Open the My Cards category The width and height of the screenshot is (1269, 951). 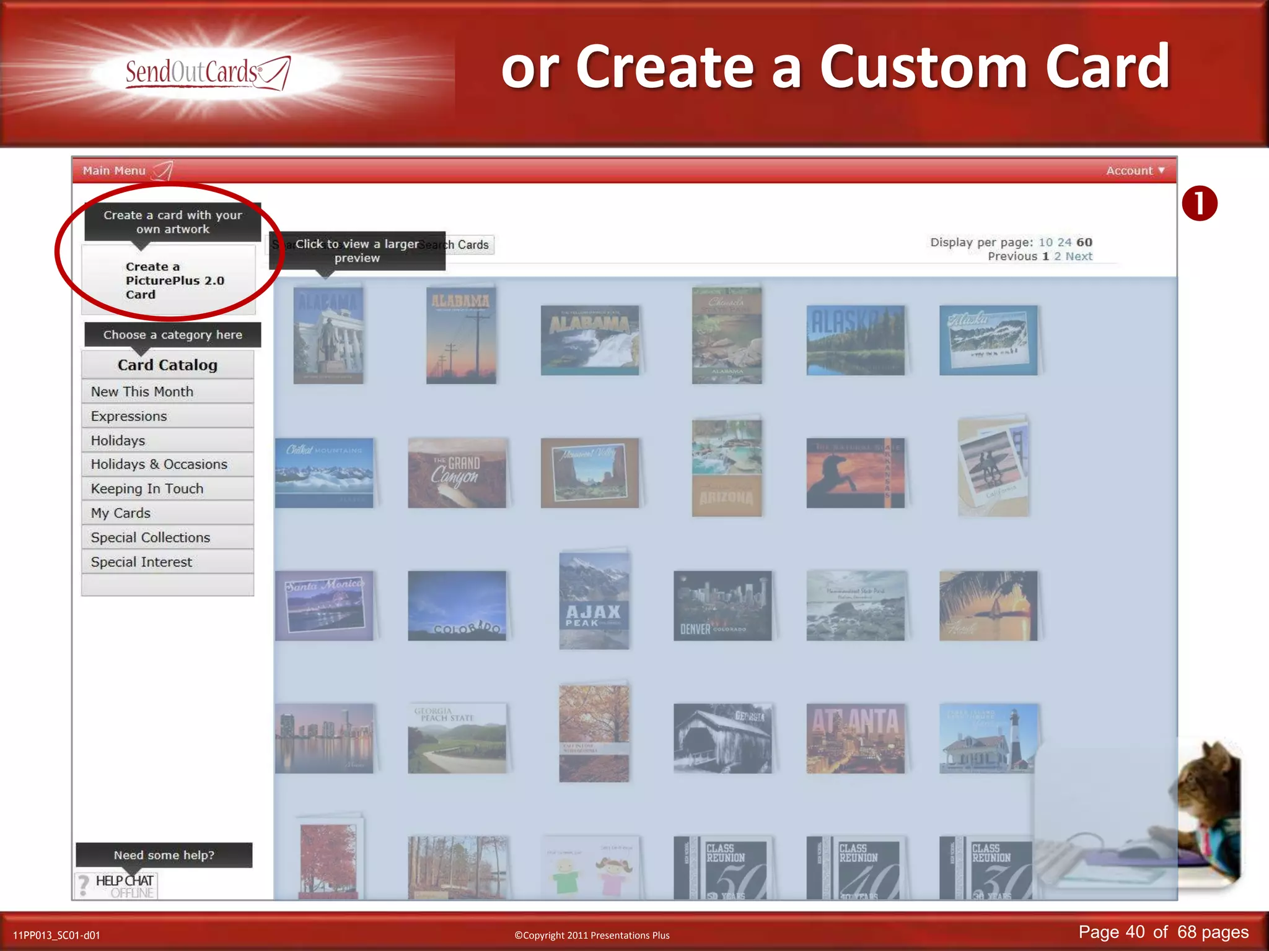(x=168, y=513)
